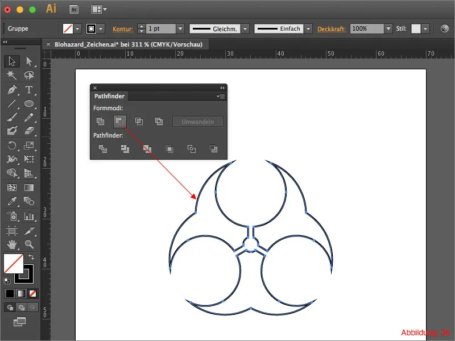
Task: Click Divide pathfinder button
Action: coord(103,149)
